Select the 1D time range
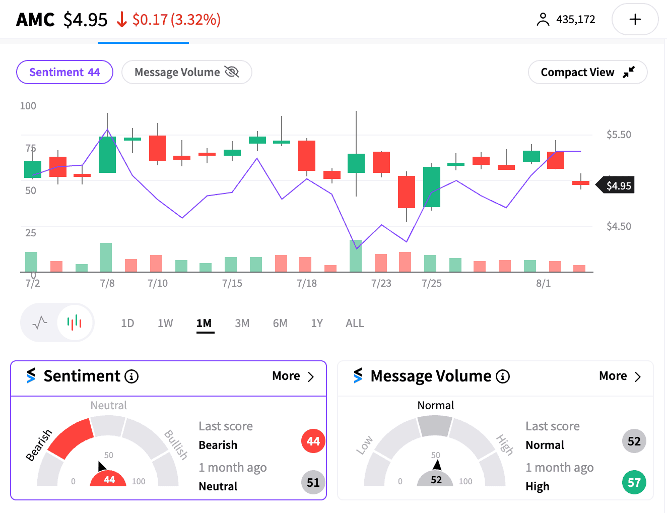 pos(127,323)
